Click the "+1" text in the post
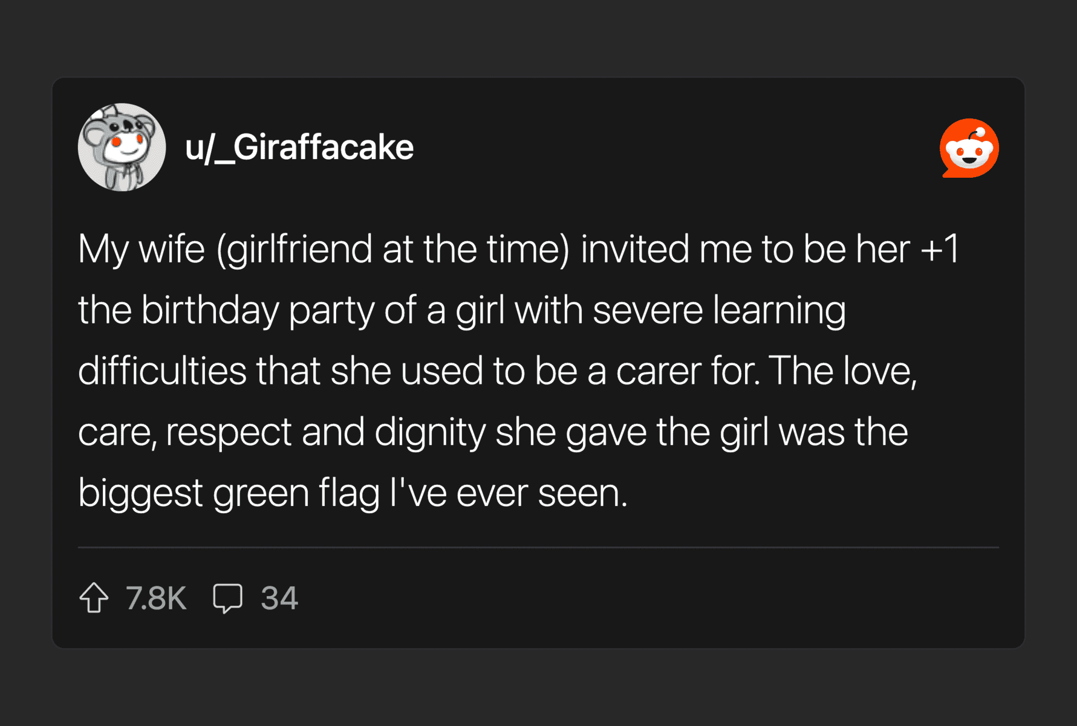Viewport: 1077px width, 726px height. coord(939,249)
